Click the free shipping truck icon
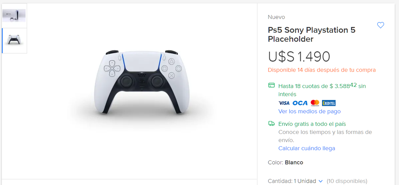Screen dimensions: 399x185 [x=271, y=124]
